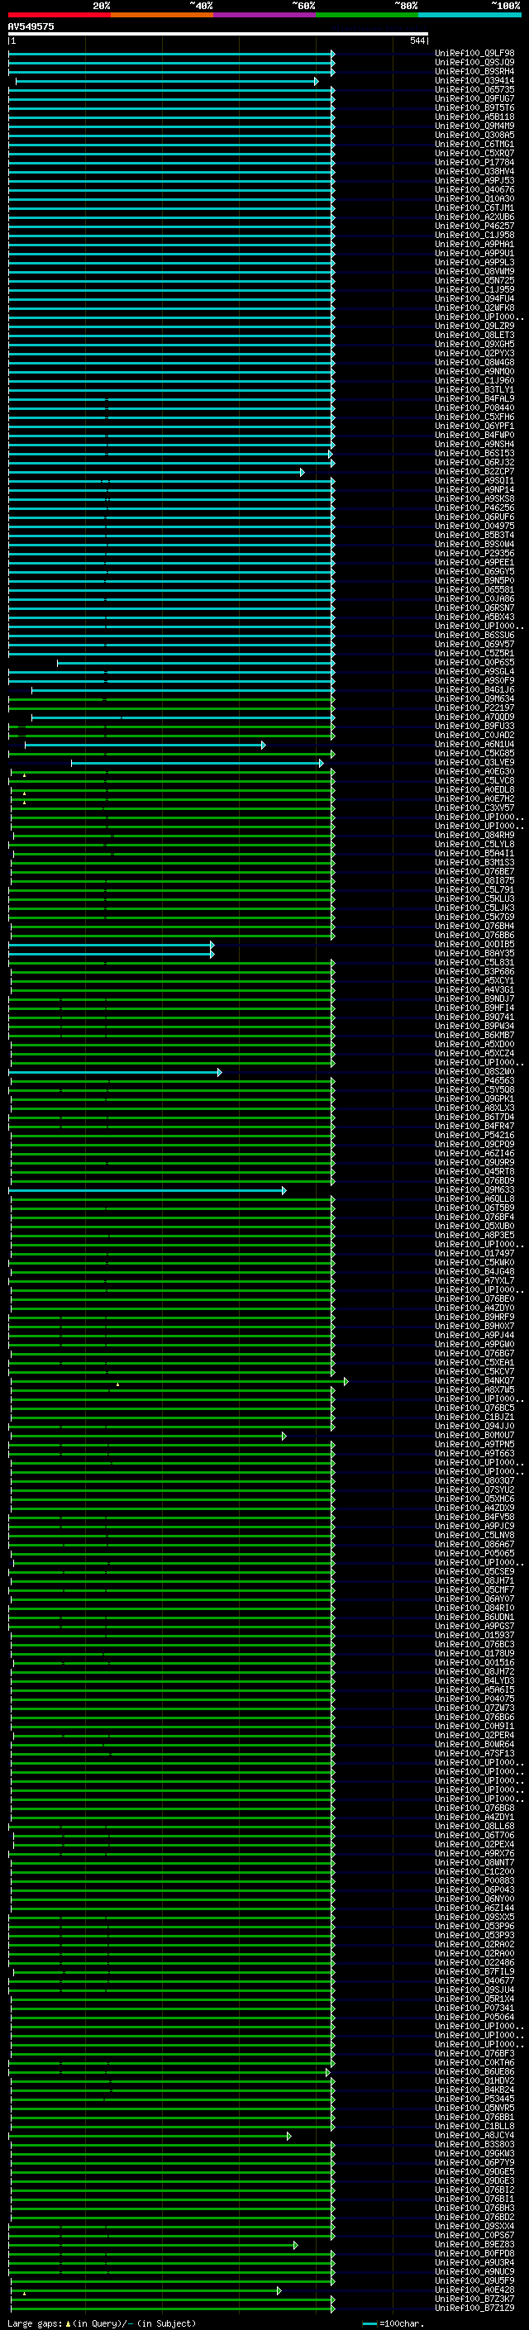Select the UniRef100_P46257 label

click(x=474, y=226)
